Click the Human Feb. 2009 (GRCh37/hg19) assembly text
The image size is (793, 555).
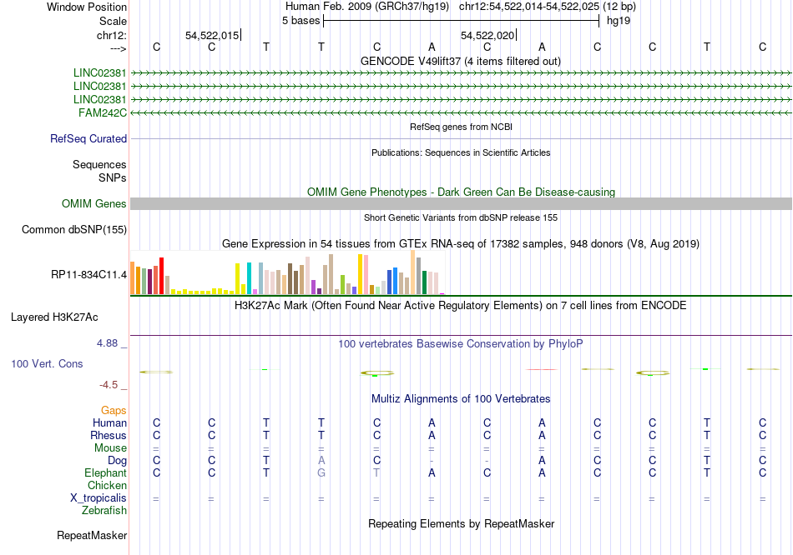pyautogui.click(x=366, y=7)
